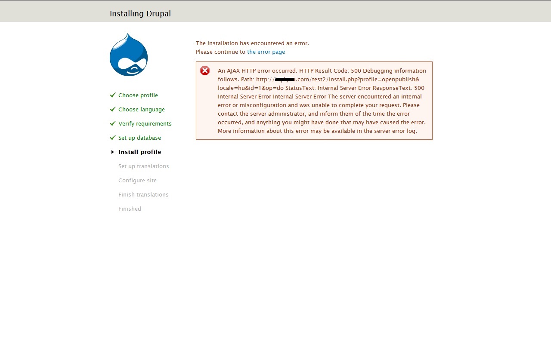Select the Finished step

(130, 209)
